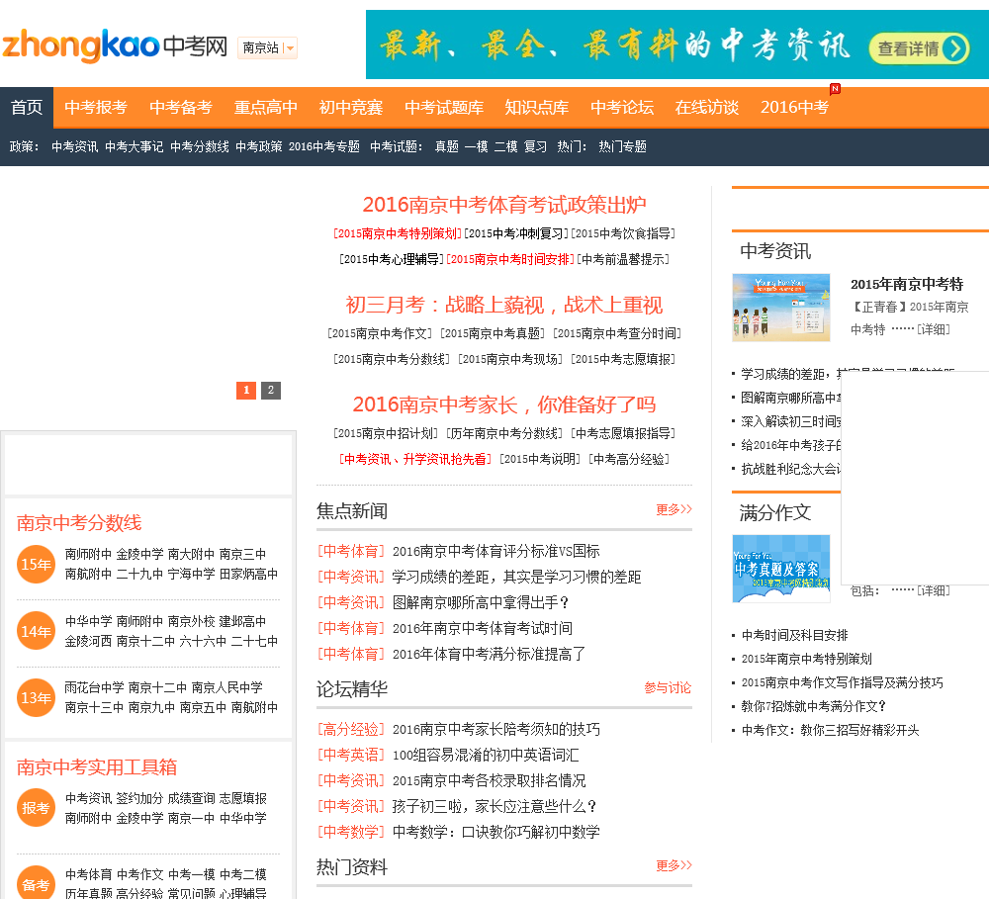Open 2015南京中考各校录取排名情况 post

click(x=489, y=781)
